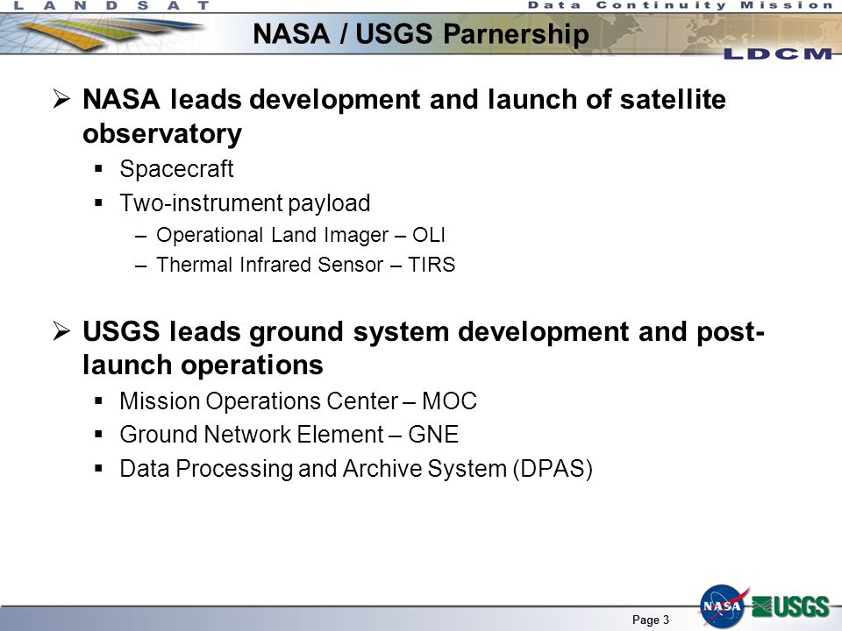Click heading 'NASA leads development and launch'
The image size is (842, 631).
click(x=403, y=116)
